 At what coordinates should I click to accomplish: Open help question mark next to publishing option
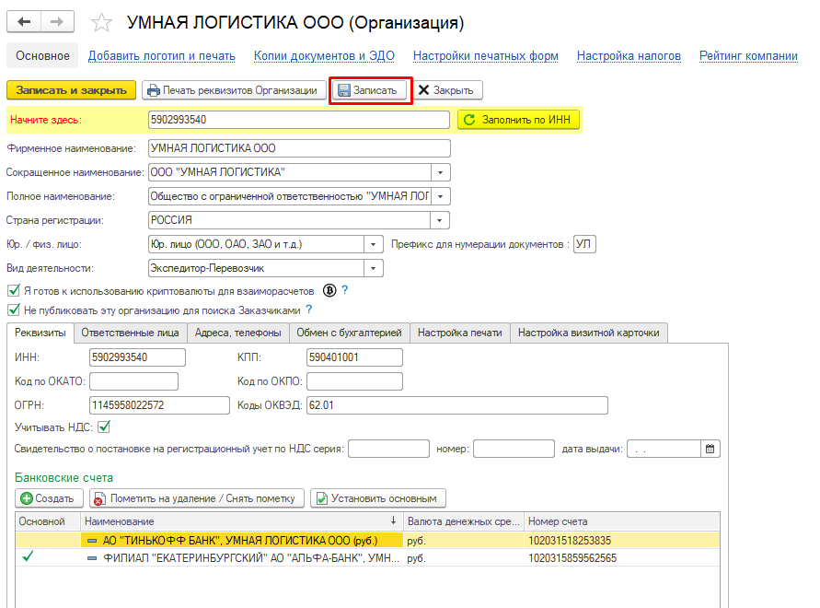309,310
